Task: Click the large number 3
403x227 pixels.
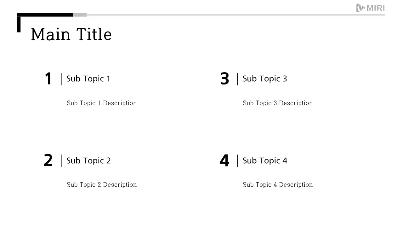Action: pyautogui.click(x=224, y=79)
